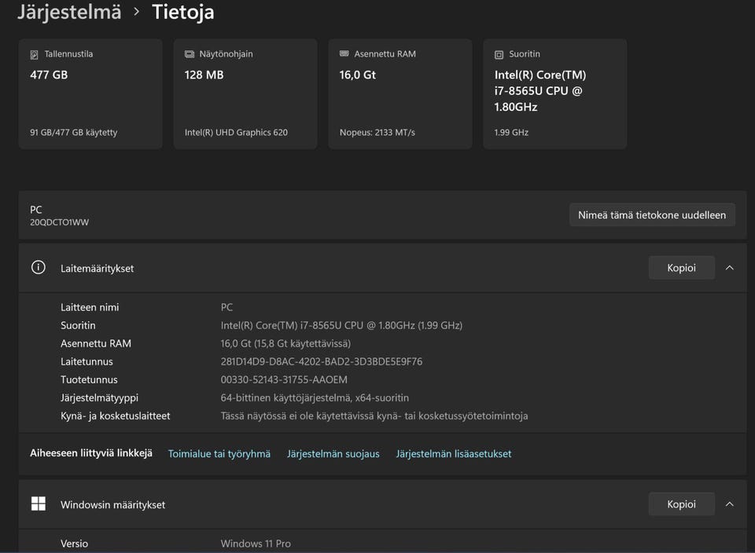Click Nimeä tämä tietokone uudelleen button
Screen dimensions: 755x553
pyautogui.click(x=652, y=215)
